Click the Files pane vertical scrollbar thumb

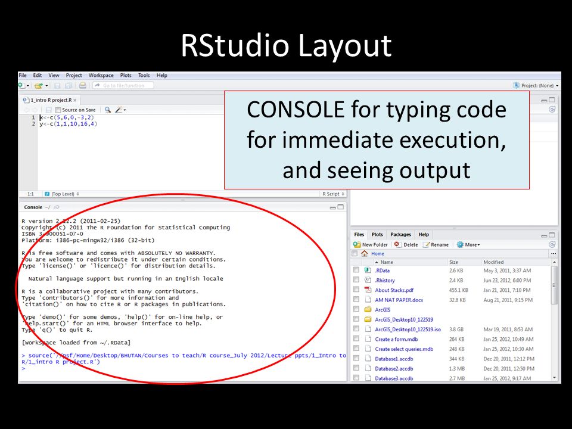[554, 285]
